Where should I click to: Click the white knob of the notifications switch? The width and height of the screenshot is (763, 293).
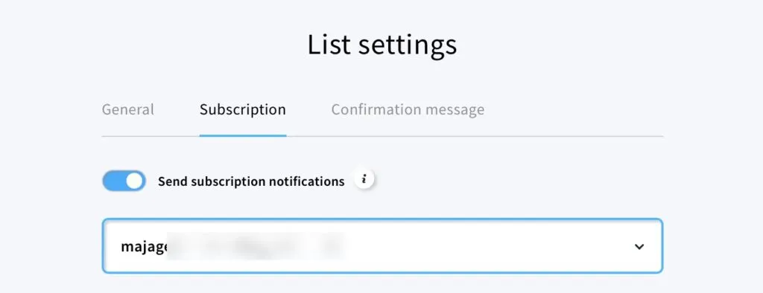click(135, 181)
